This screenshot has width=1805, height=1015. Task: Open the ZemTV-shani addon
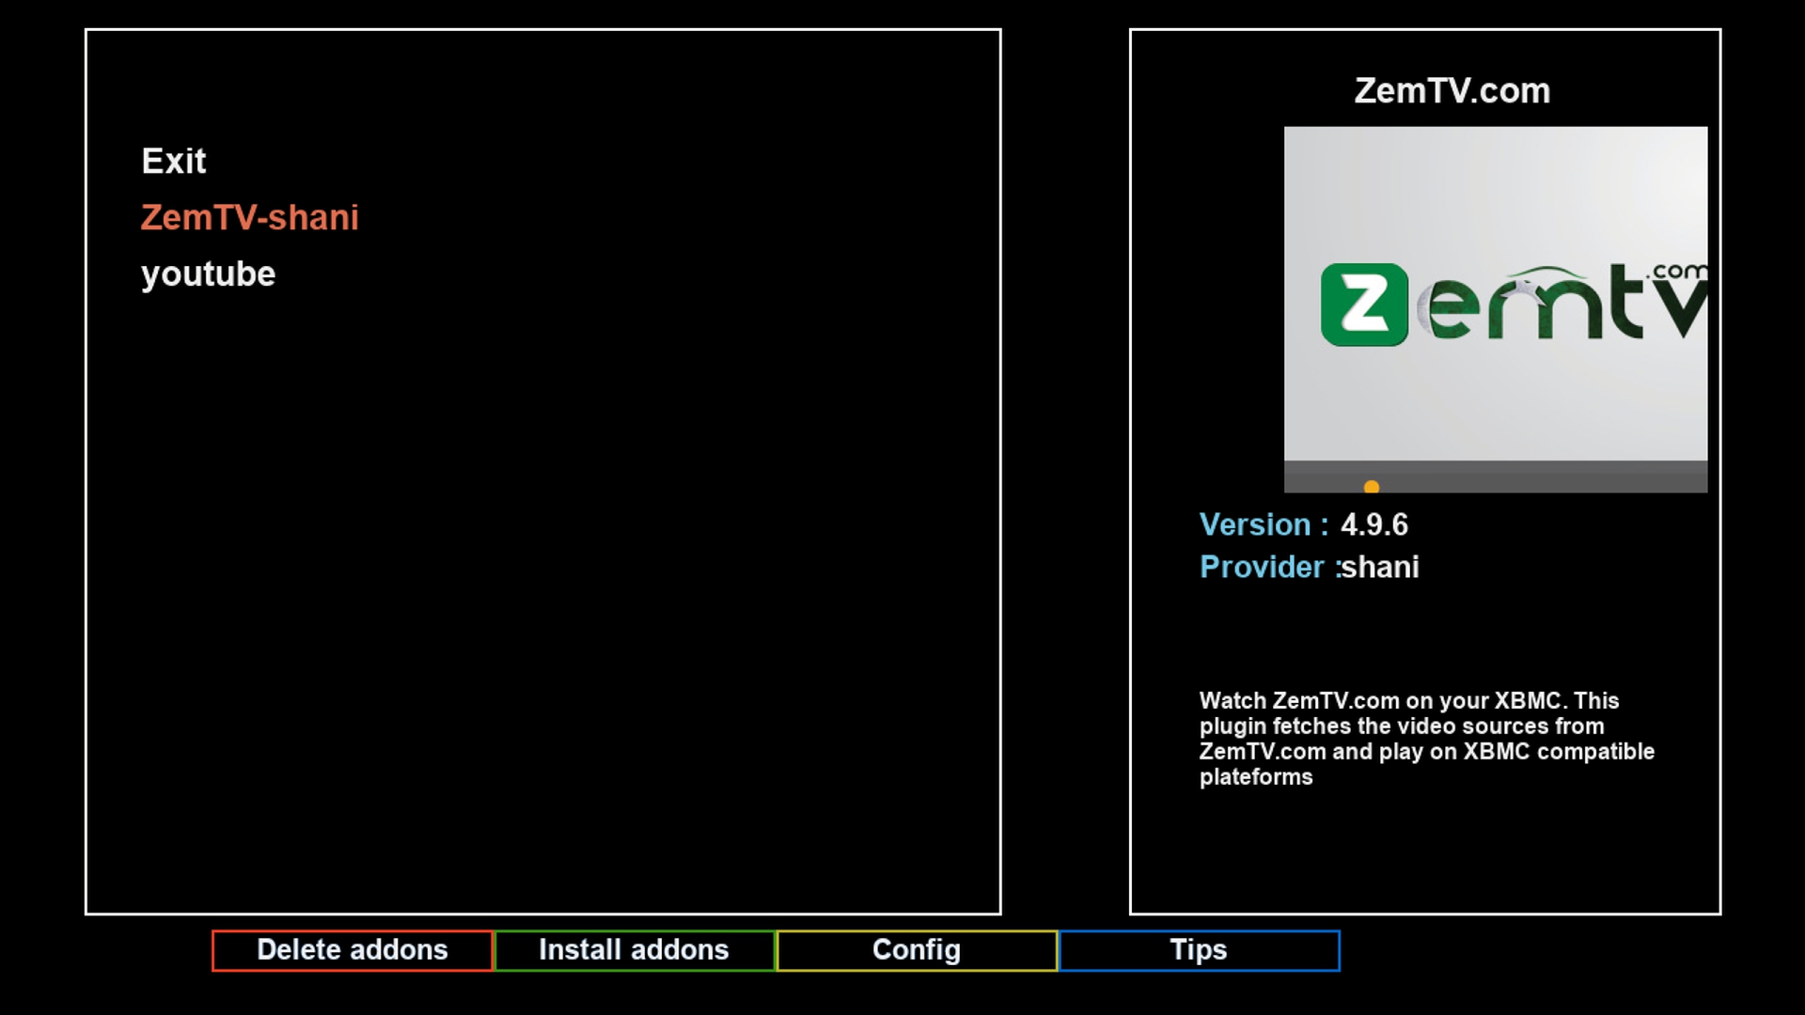tap(250, 217)
